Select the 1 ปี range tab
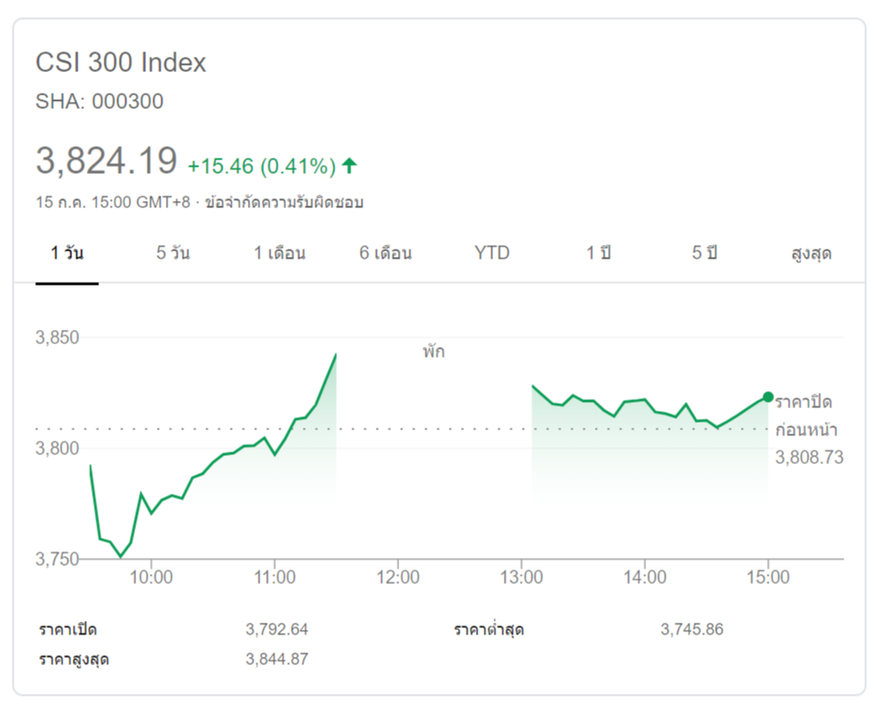876x711 pixels. (x=598, y=253)
